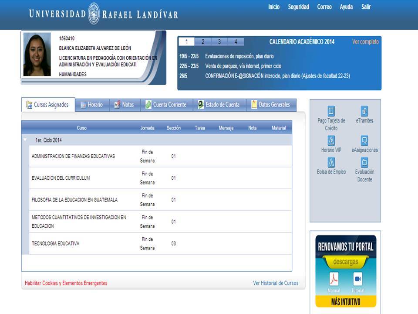Download the Manual PDF icon
Screen dimensions: 418x314
334,279
